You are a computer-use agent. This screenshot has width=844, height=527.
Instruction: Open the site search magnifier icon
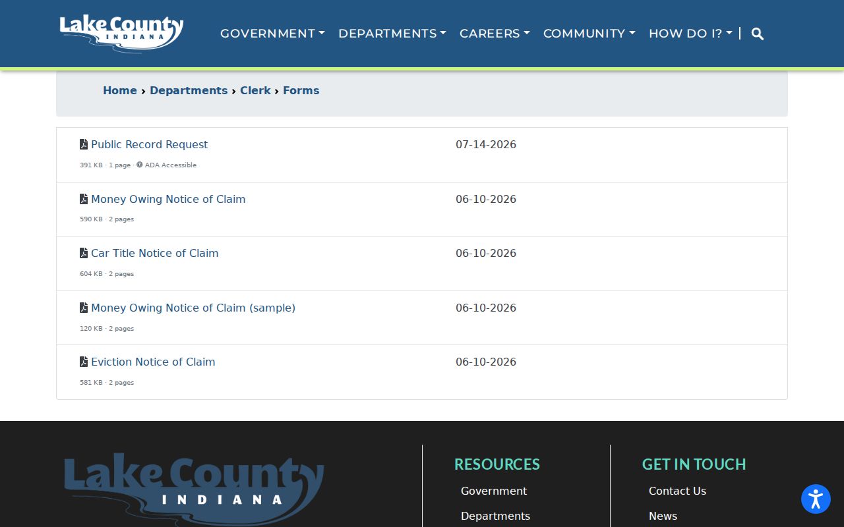click(758, 34)
